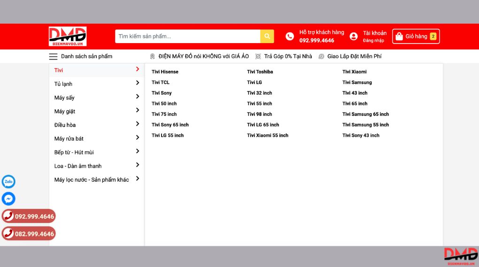Click the phone icon beside Hỗ trợ khách hàng

tap(290, 36)
